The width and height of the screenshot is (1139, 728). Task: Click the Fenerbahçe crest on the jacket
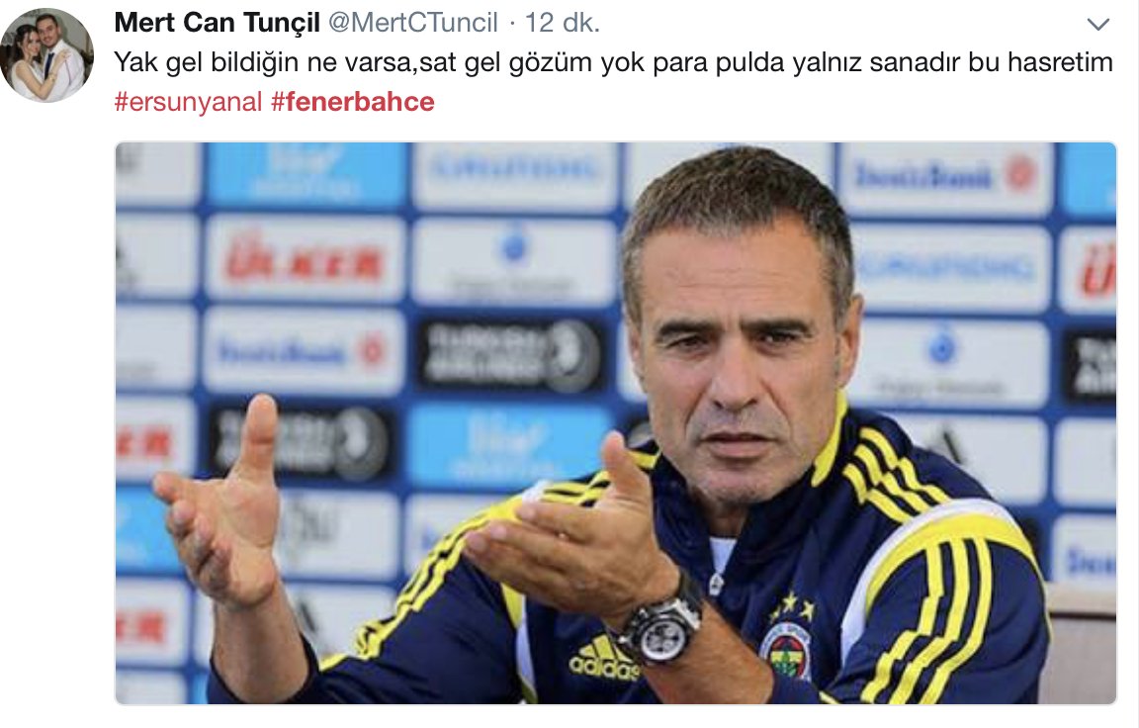pyautogui.click(x=787, y=650)
